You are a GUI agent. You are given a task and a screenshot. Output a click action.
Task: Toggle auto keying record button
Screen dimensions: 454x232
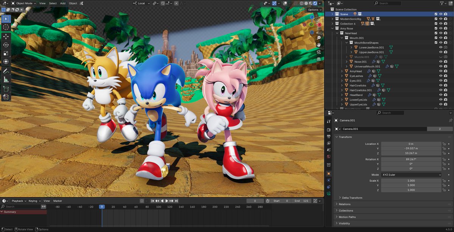[x=142, y=201]
